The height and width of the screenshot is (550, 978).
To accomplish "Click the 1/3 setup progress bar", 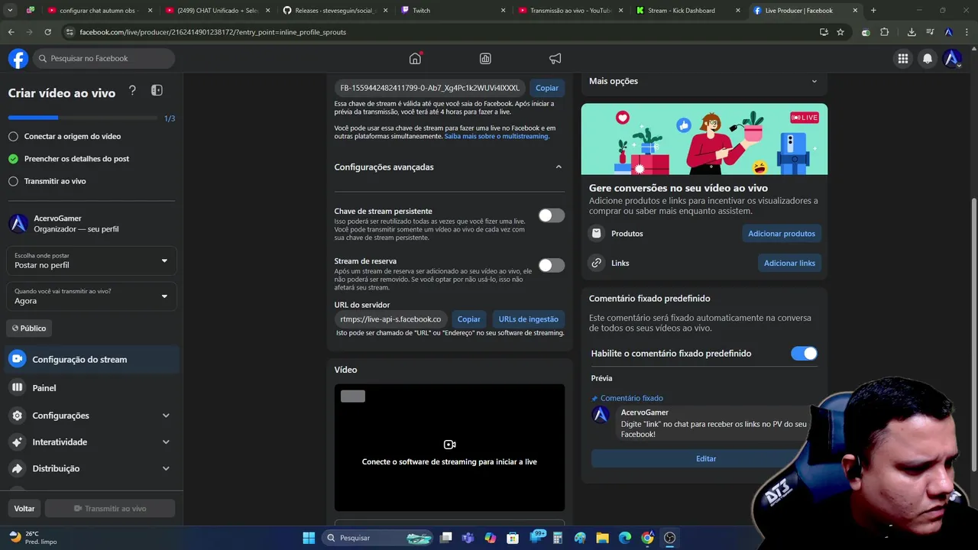I will pos(84,118).
